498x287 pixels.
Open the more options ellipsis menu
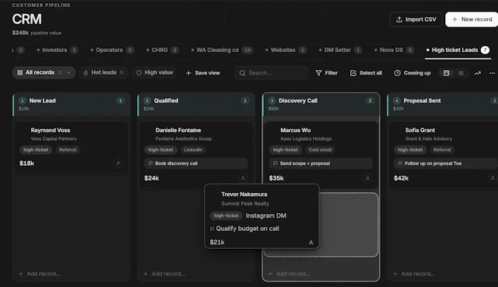tap(492, 73)
